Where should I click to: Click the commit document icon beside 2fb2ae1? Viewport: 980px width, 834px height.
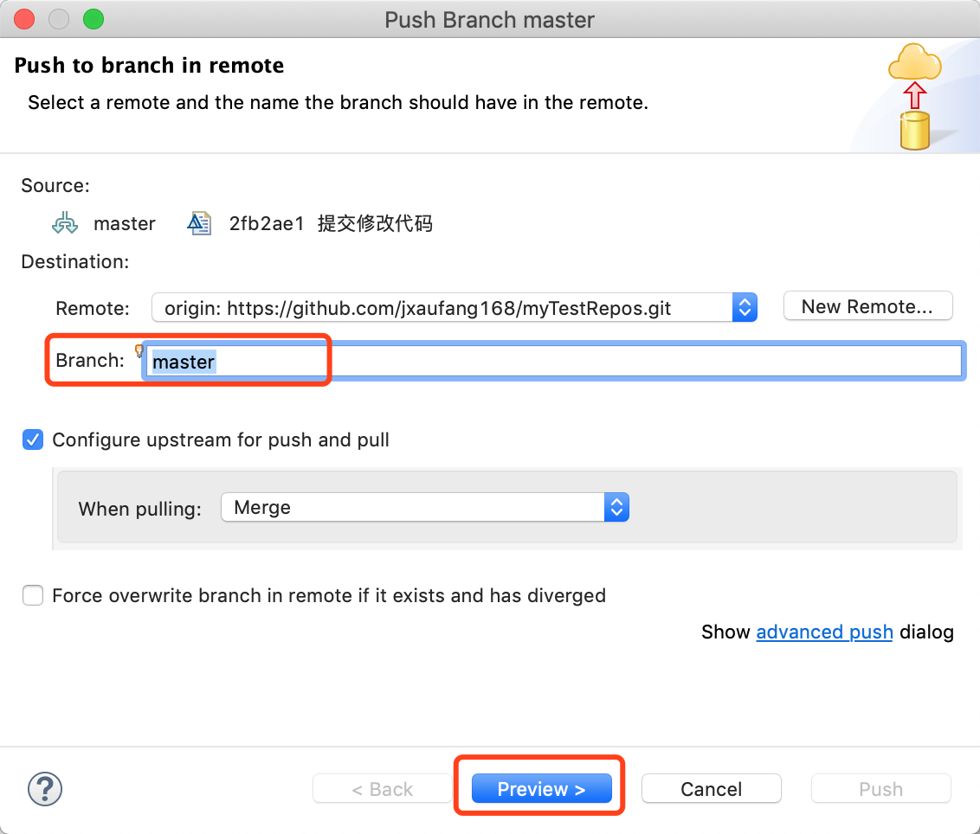pyautogui.click(x=199, y=223)
